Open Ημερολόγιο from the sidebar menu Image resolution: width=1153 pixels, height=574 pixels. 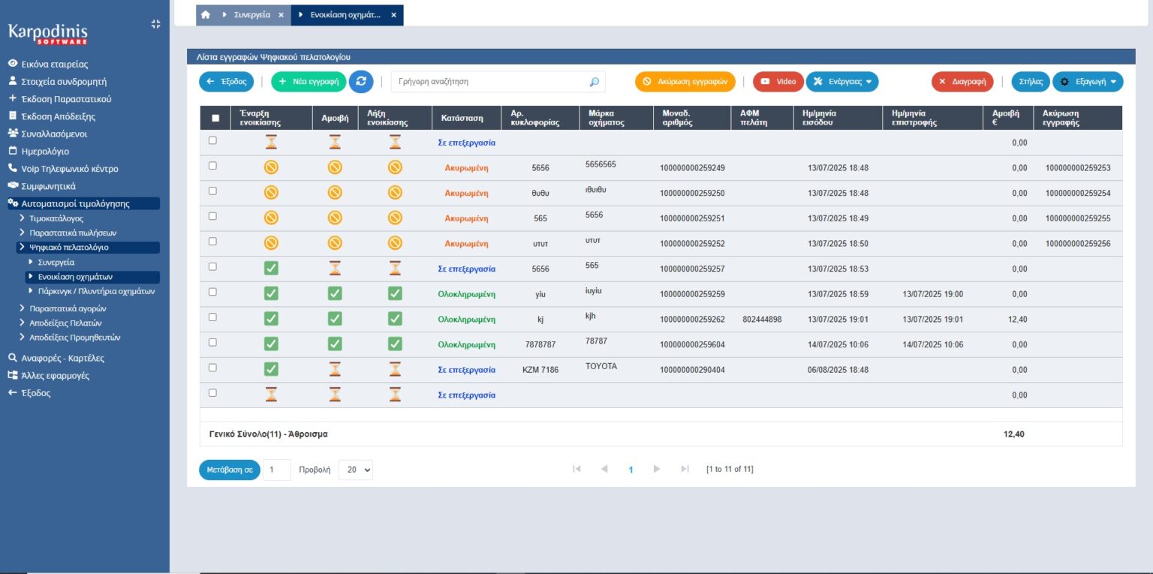click(45, 152)
